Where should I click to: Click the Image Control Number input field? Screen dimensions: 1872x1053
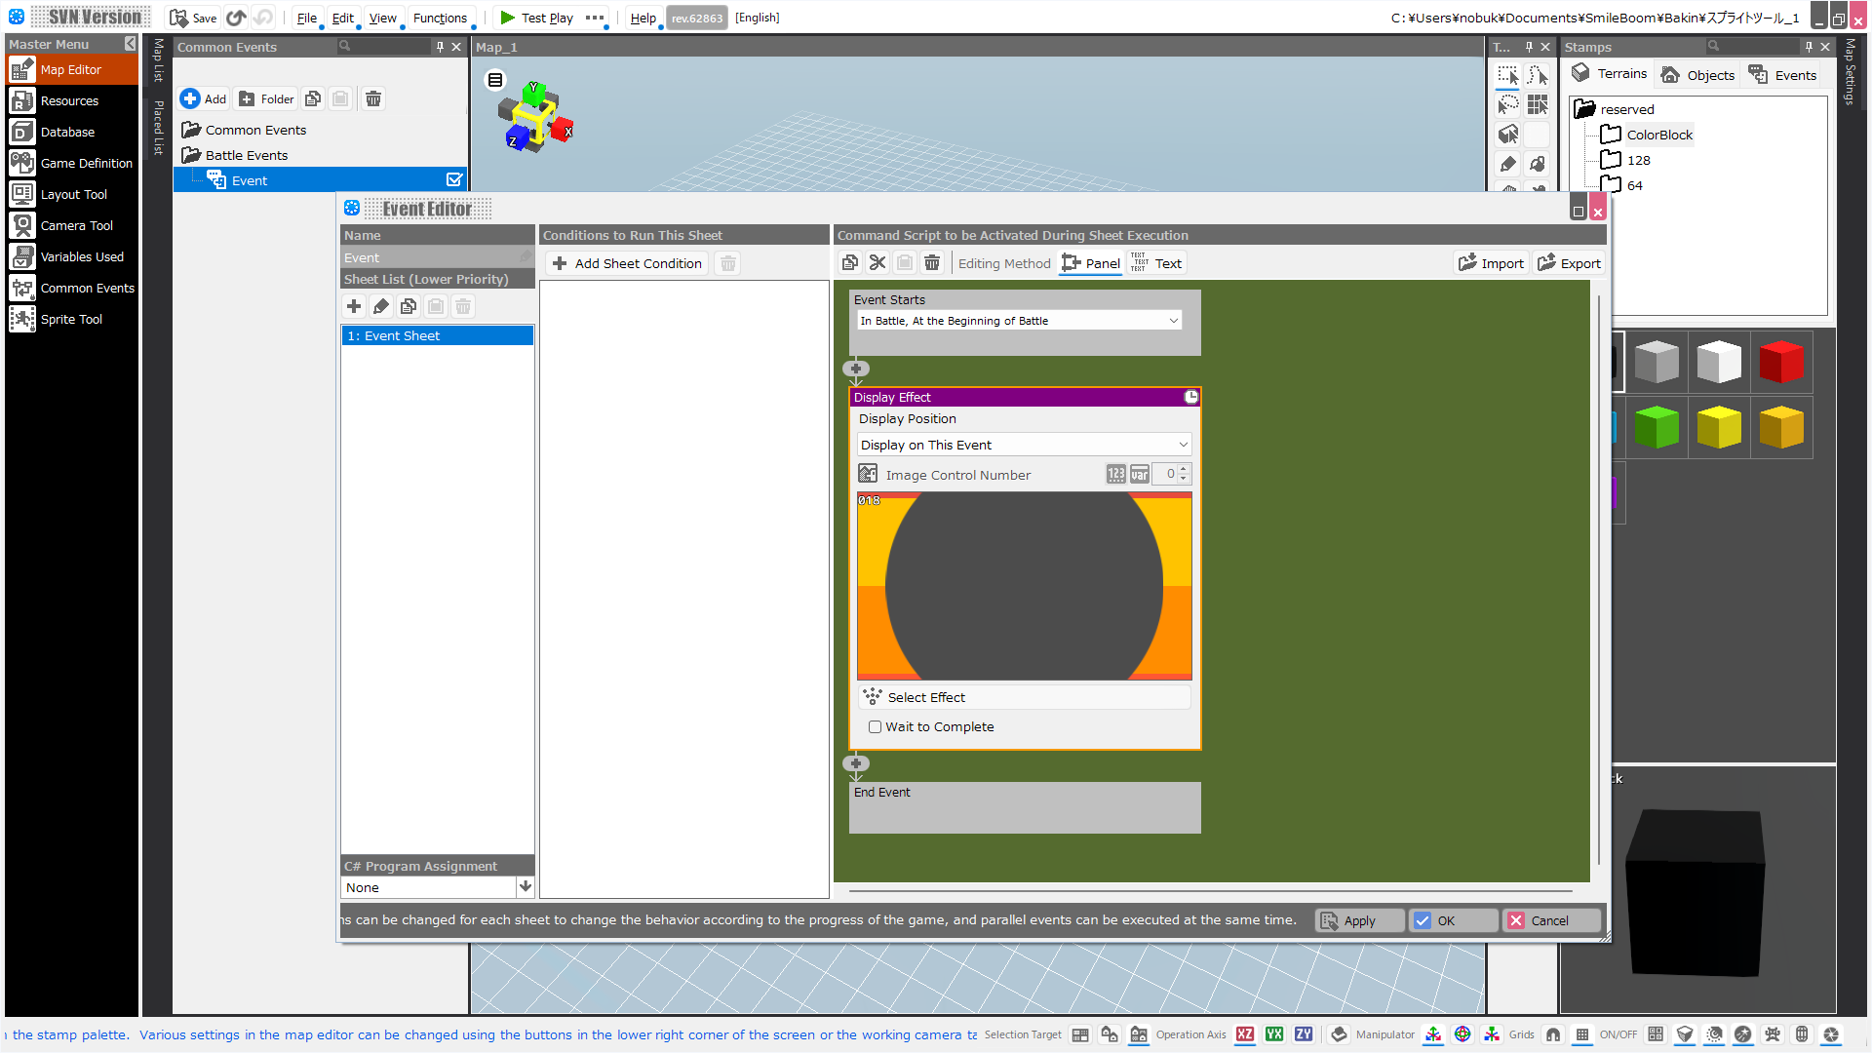[x=1164, y=474]
